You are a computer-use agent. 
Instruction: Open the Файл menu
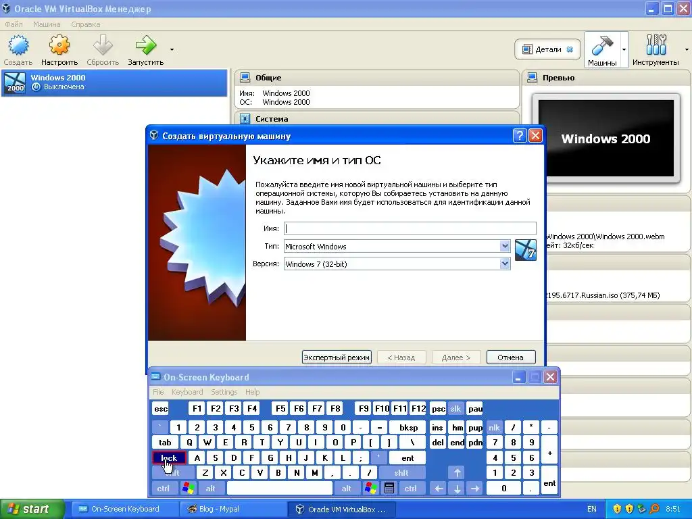[x=14, y=24]
